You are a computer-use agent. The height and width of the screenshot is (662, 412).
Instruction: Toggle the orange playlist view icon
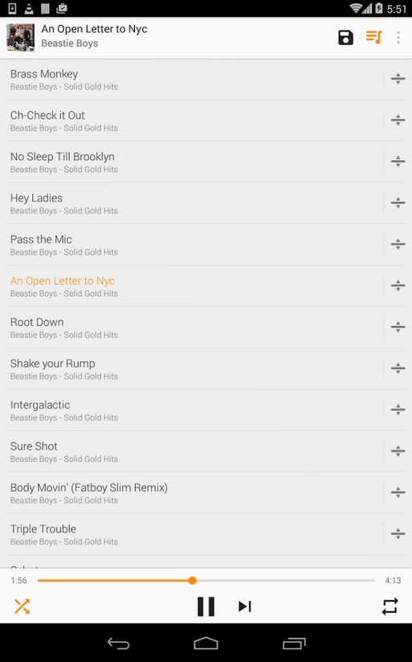(373, 37)
